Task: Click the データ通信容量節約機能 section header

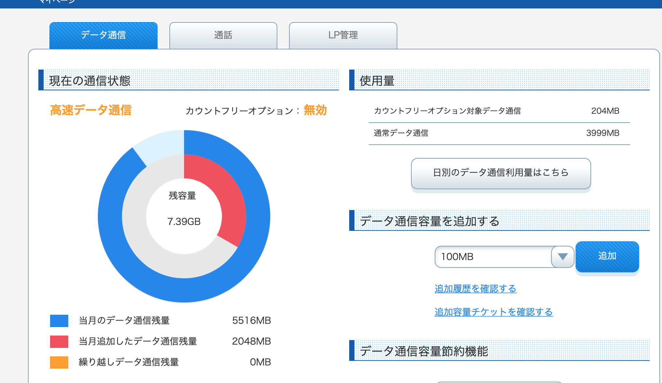Action: point(424,351)
